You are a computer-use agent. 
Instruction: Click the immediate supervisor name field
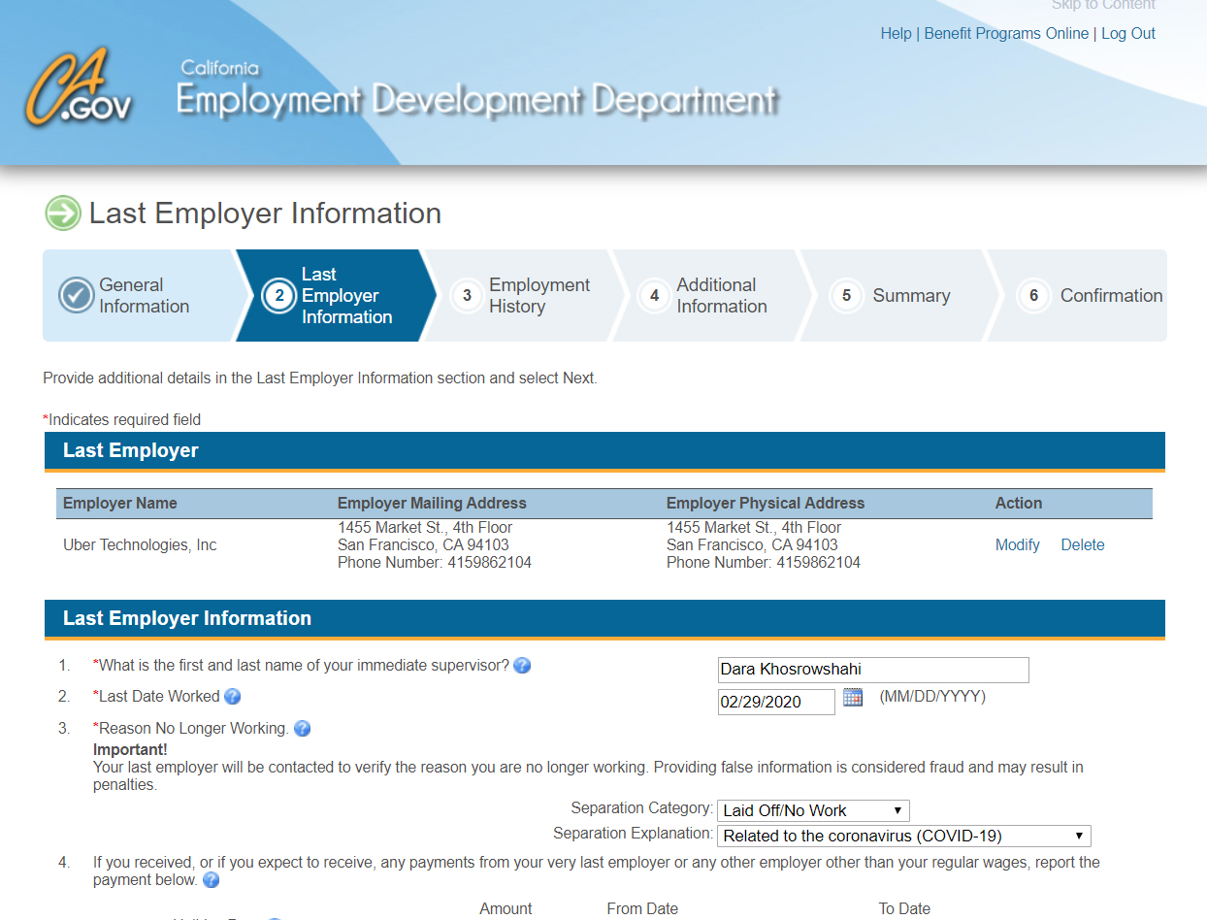tap(873, 670)
